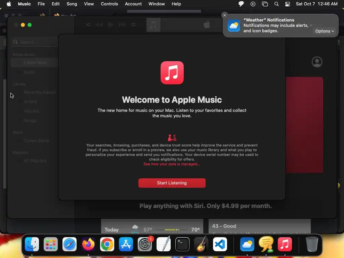Click the Now Playing menu bar icon
Screen dimensions: 344x258
coord(253,4)
